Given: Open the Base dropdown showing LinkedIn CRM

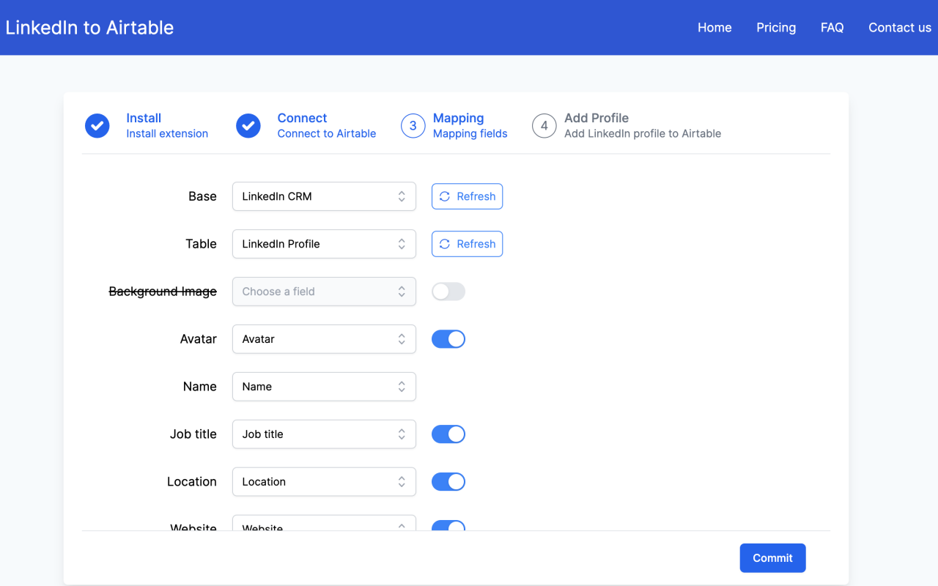Looking at the screenshot, I should tap(324, 196).
